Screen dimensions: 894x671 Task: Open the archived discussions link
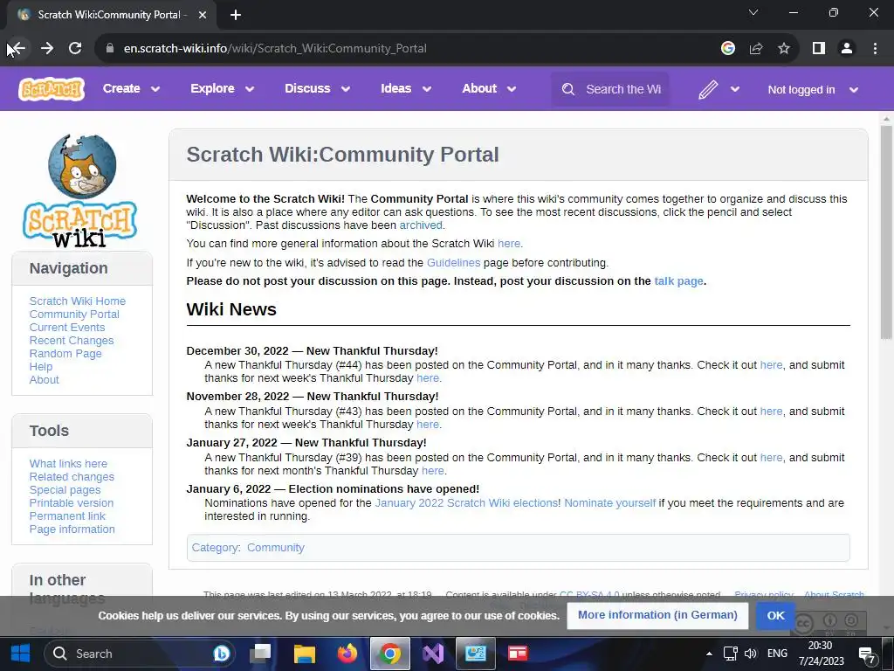(x=421, y=225)
